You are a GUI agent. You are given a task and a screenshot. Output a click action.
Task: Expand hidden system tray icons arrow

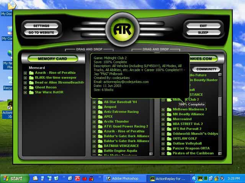click(x=194, y=178)
